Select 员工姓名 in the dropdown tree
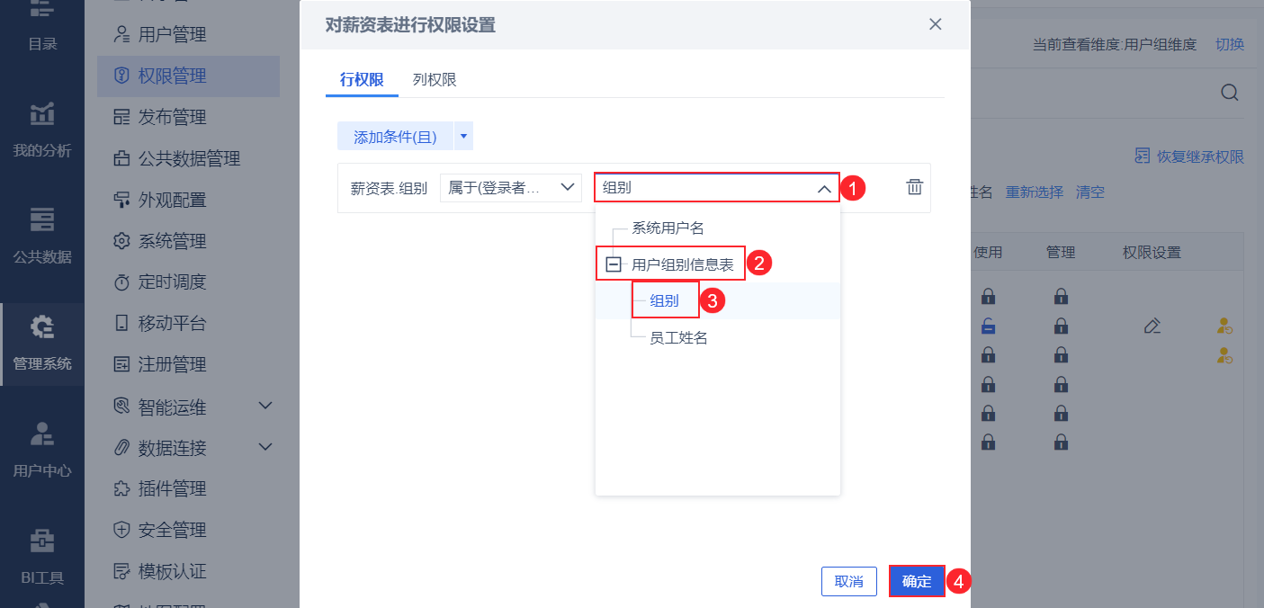 (678, 338)
